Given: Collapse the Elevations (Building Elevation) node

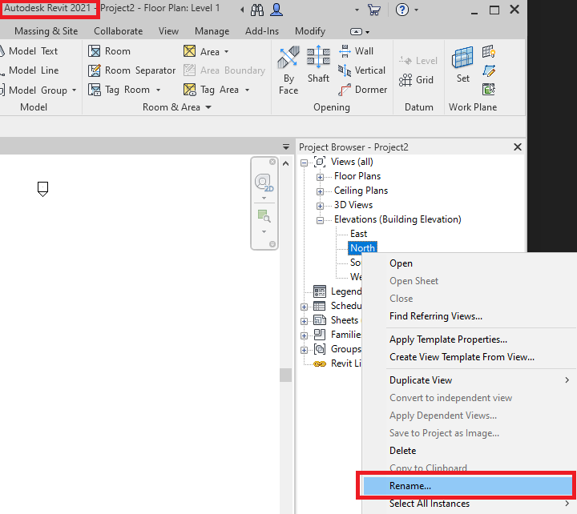Looking at the screenshot, I should (x=320, y=220).
